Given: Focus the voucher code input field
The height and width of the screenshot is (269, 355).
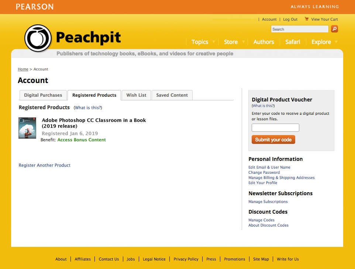Looking at the screenshot, I should (x=275, y=128).
